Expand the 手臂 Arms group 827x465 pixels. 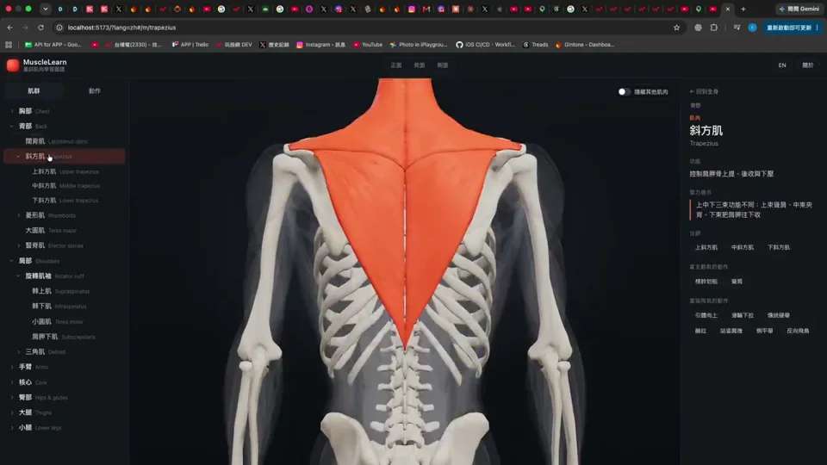(x=12, y=367)
